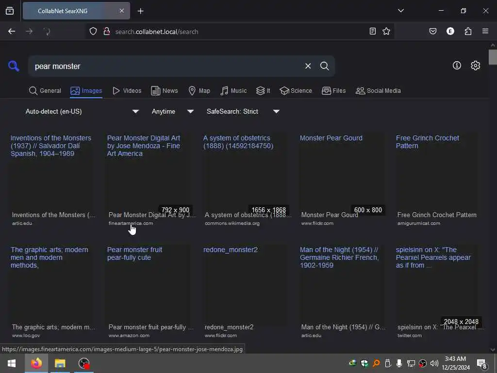Open the Windows Start menu
This screenshot has width=497, height=373.
click(12, 363)
